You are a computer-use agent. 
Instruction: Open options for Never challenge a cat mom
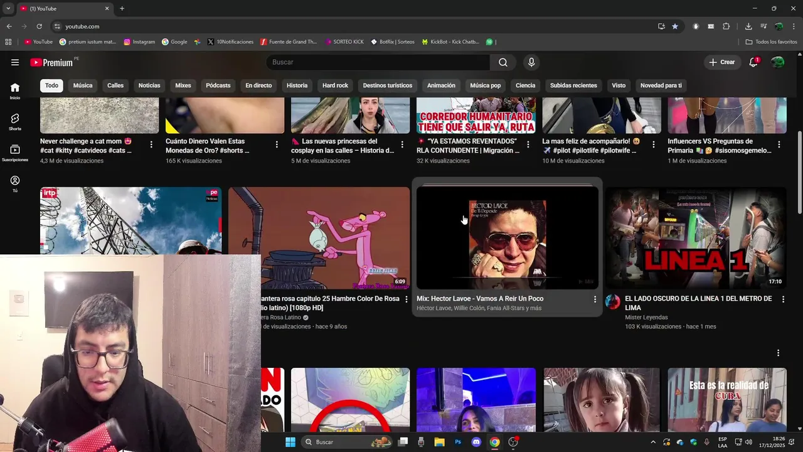[x=151, y=144]
